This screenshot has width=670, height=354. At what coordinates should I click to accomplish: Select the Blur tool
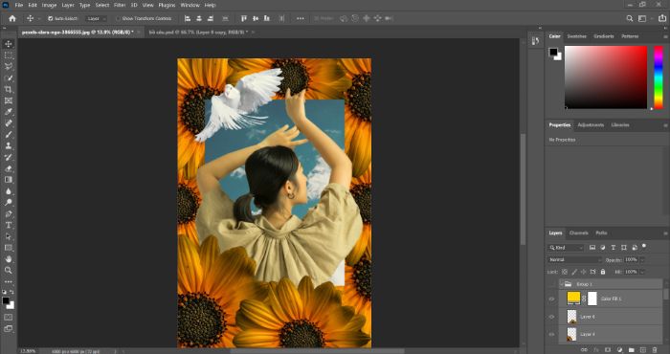click(x=8, y=191)
